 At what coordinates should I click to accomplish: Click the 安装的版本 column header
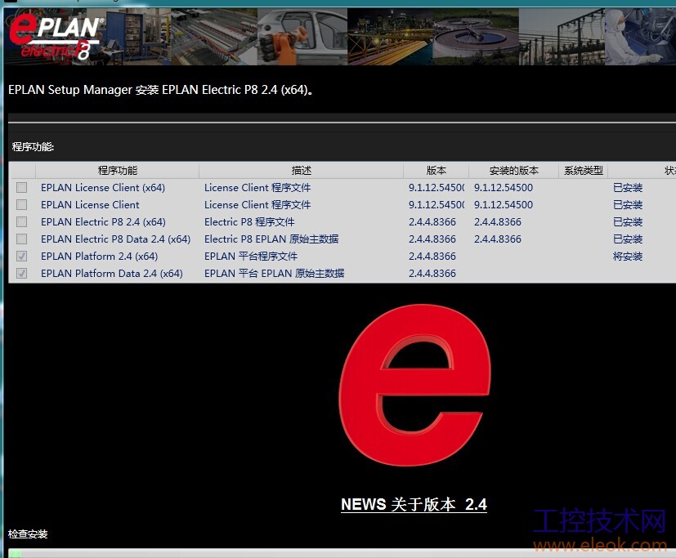tap(513, 171)
